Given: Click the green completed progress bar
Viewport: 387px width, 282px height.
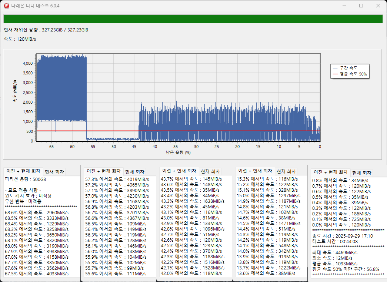Looking at the screenshot, I should coord(193,19).
